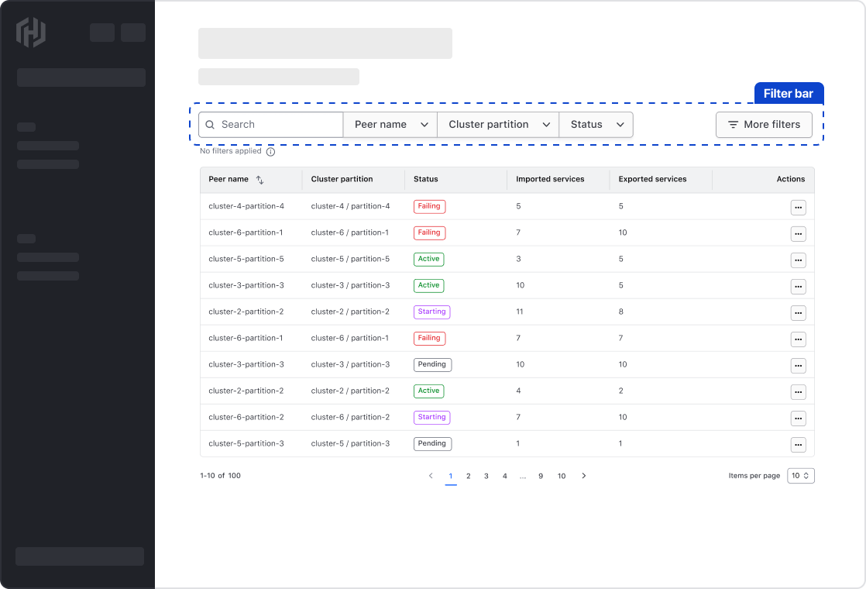The image size is (866, 589).
Task: Jump to page 2 in pagination
Action: pos(469,476)
